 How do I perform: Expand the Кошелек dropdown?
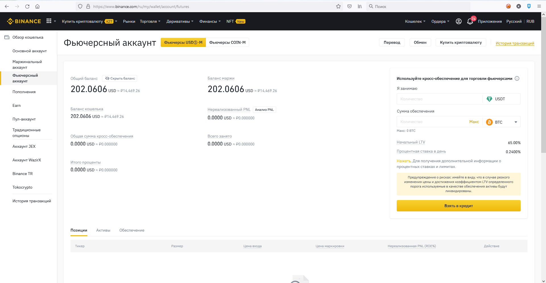(x=415, y=21)
